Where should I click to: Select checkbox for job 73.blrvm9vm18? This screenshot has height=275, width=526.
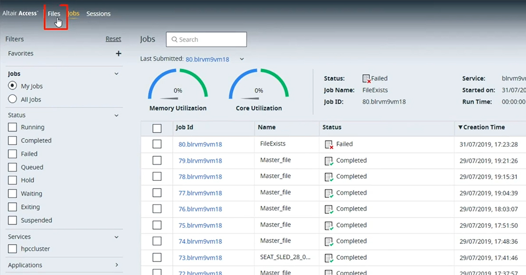pos(157,257)
